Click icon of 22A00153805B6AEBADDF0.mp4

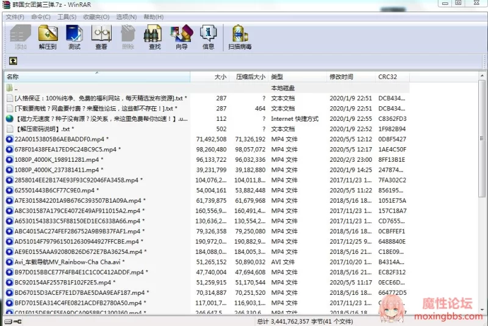click(x=10, y=139)
